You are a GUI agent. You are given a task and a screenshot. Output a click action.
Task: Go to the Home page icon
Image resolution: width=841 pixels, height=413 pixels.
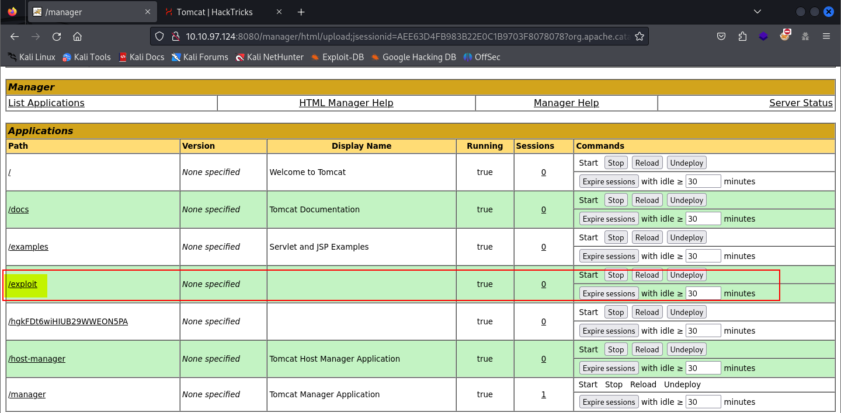77,36
